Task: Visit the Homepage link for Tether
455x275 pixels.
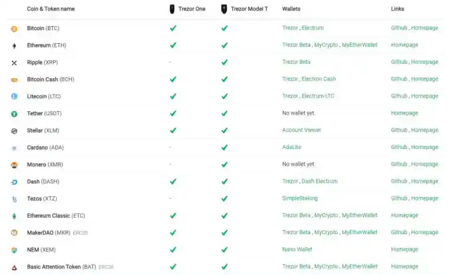Action: coord(404,113)
